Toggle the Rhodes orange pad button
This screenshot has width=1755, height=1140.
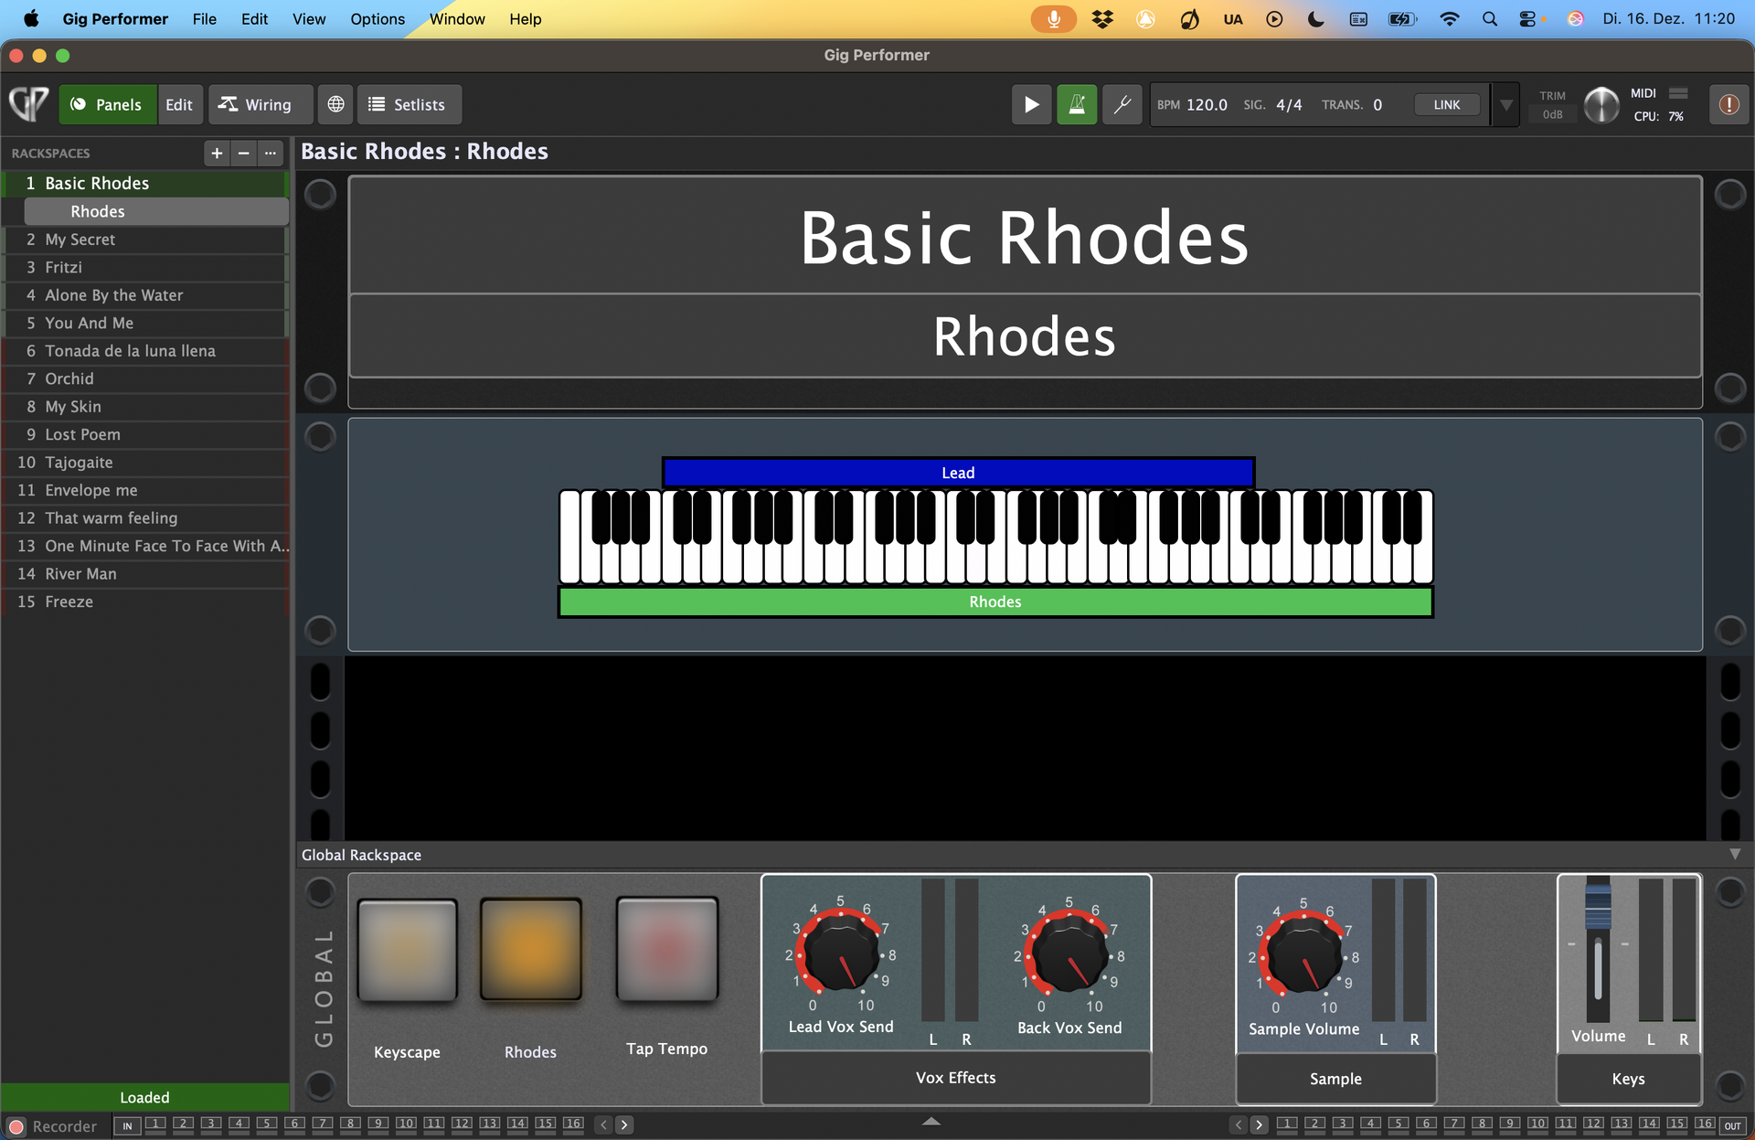click(530, 951)
